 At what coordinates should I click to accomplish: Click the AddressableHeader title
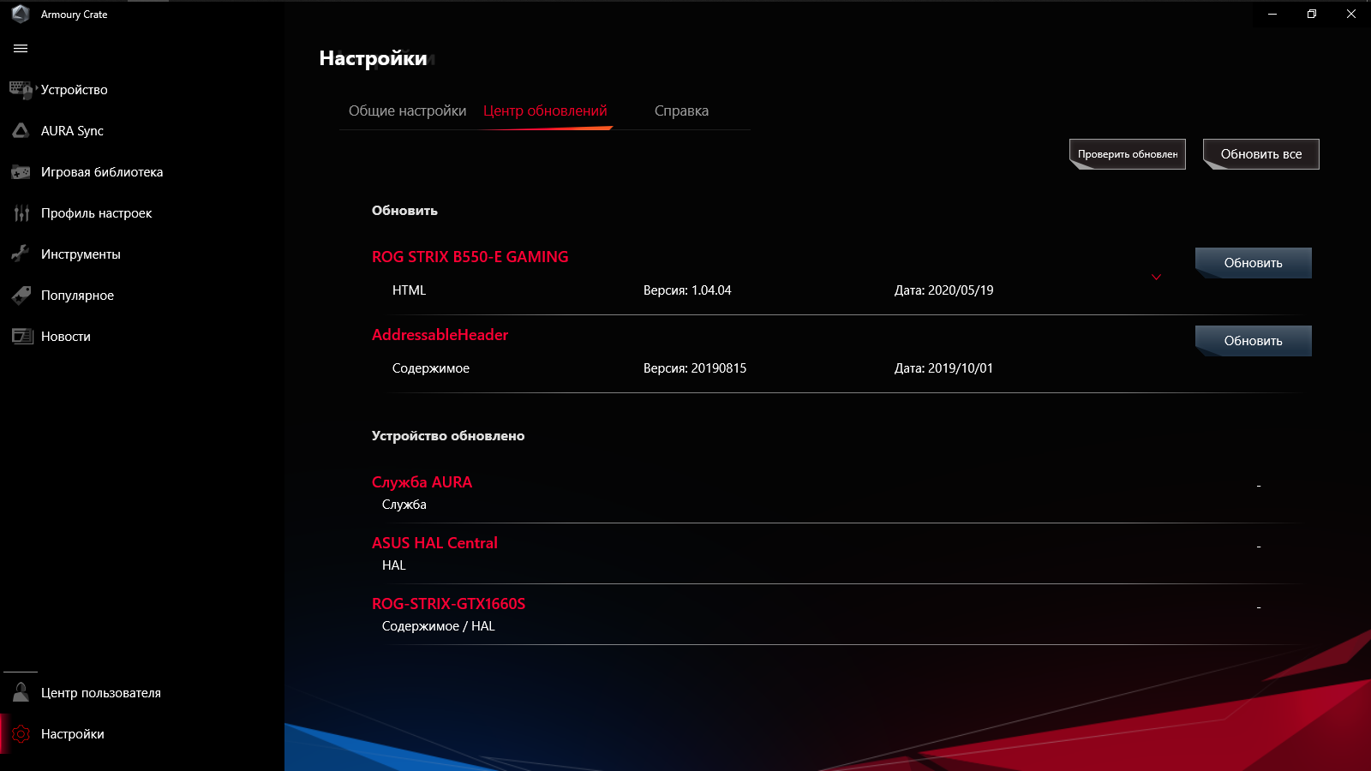(x=440, y=335)
